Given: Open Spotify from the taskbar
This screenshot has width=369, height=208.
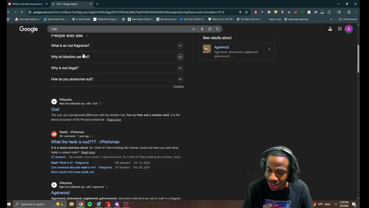Looking at the screenshot, I should [x=90, y=204].
